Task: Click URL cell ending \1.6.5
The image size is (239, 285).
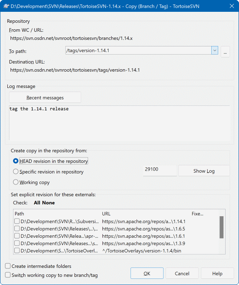Action: point(144,229)
